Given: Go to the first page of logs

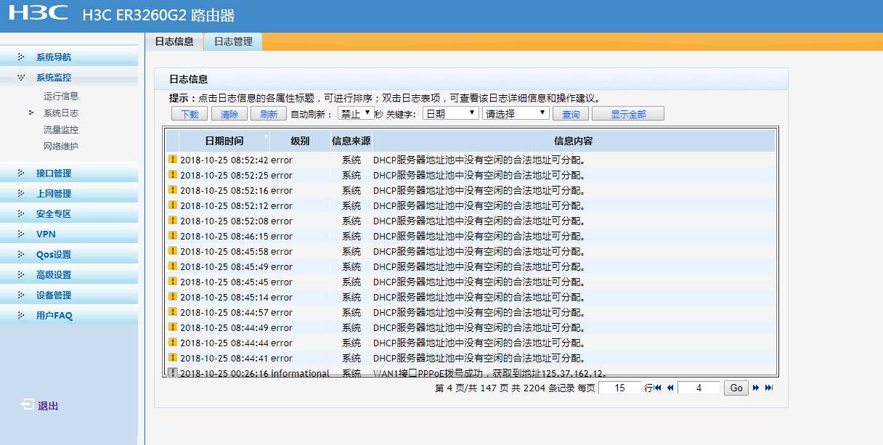Looking at the screenshot, I should (658, 388).
